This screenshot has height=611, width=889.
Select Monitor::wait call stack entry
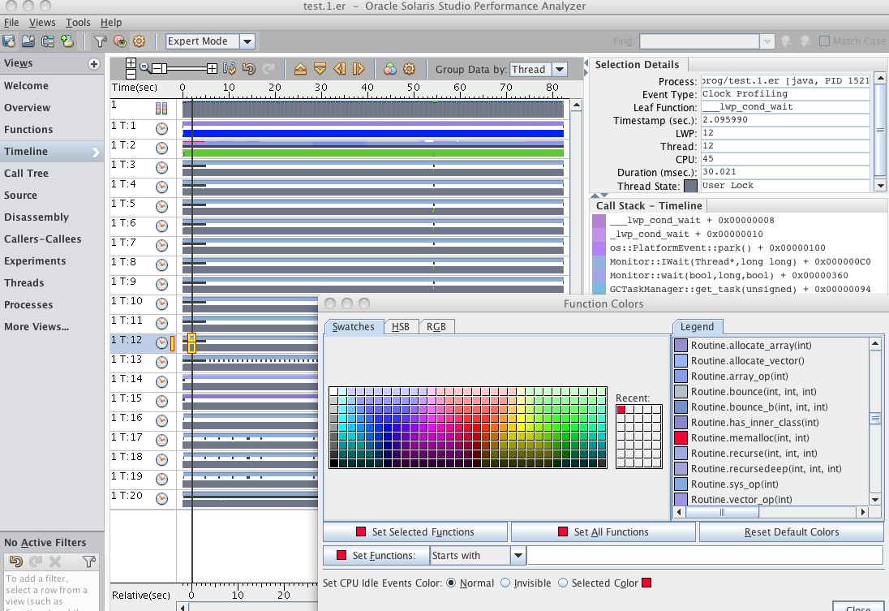(x=728, y=275)
